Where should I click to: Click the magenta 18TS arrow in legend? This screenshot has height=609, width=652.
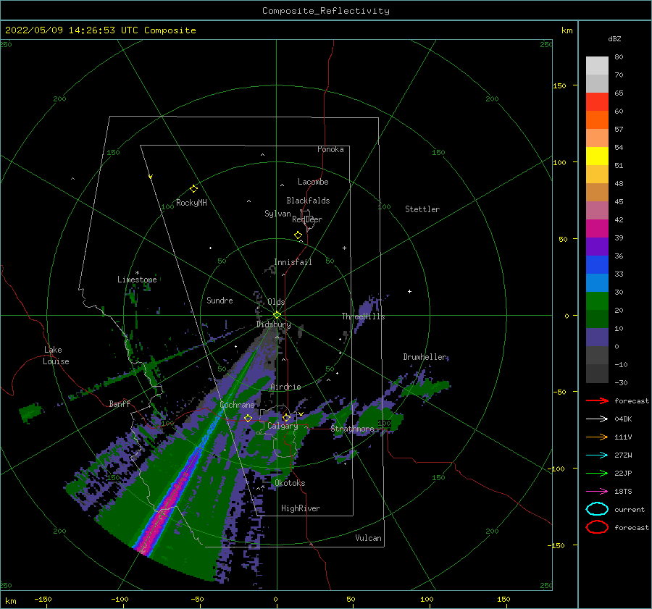[597, 492]
